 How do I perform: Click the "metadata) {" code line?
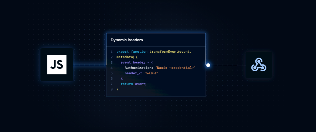tap(127, 57)
